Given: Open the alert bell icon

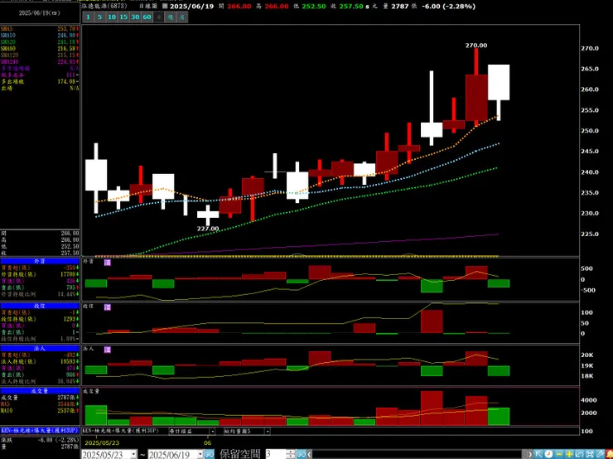Looking at the screenshot, I should pyautogui.click(x=609, y=454).
